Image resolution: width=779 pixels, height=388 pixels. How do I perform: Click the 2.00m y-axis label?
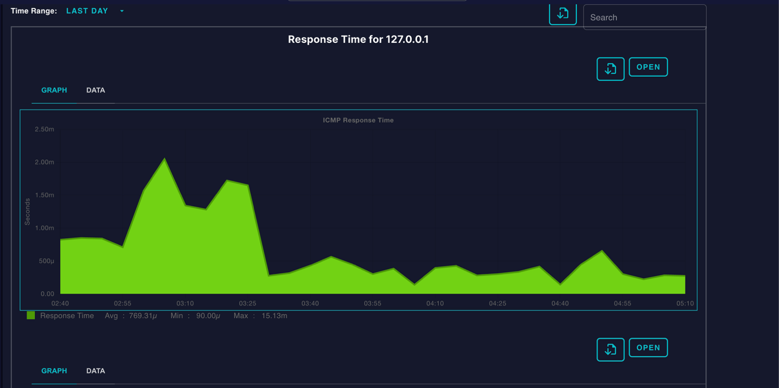tap(45, 162)
